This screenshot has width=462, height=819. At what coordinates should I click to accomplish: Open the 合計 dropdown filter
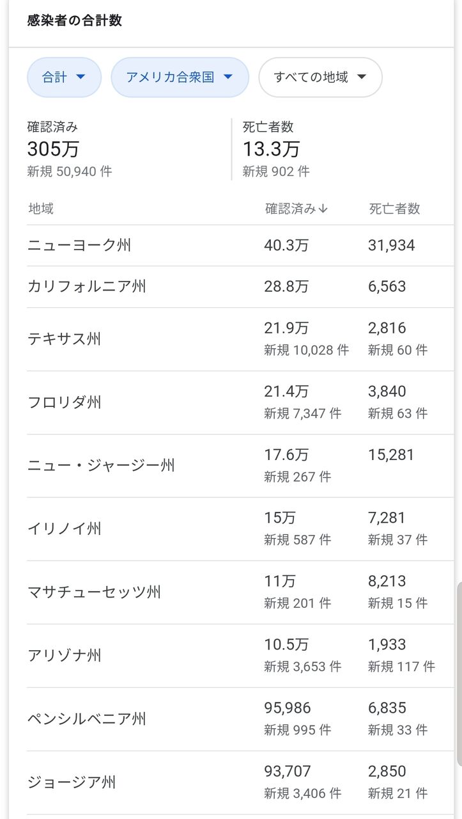click(x=64, y=77)
